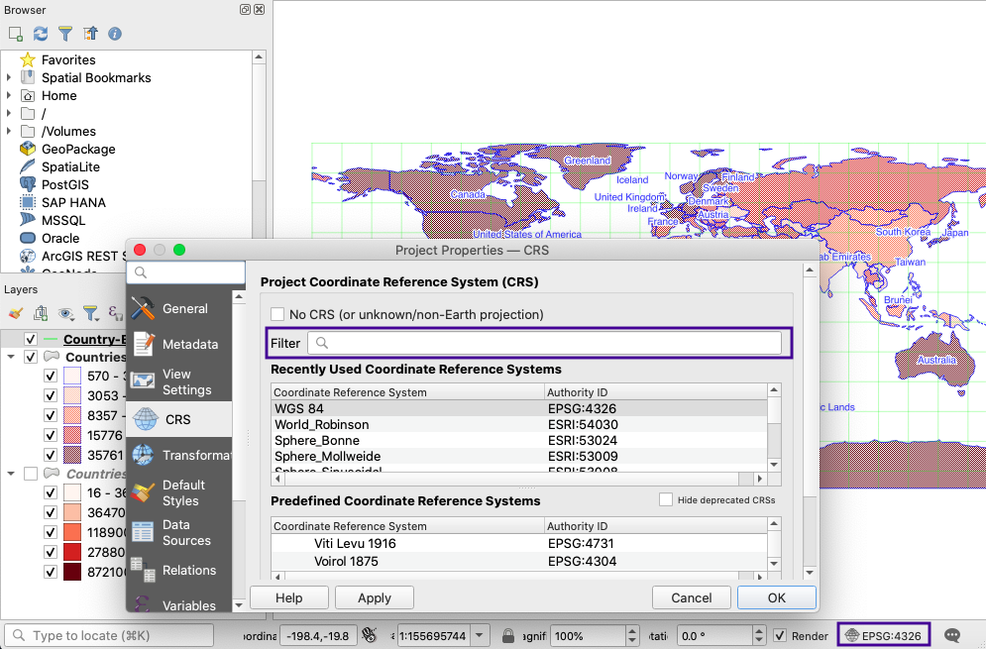Viewport: 986px width, 649px height.
Task: Open Manage Map Themes eye icon
Action: point(65,313)
